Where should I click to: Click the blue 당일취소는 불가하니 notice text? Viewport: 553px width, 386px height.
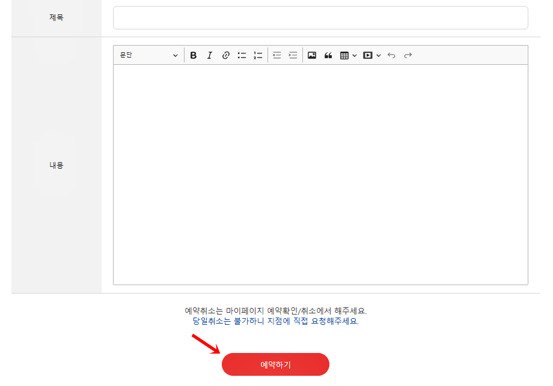pos(275,321)
